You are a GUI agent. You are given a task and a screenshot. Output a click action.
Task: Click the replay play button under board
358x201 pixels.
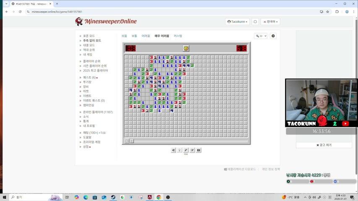click(127, 141)
